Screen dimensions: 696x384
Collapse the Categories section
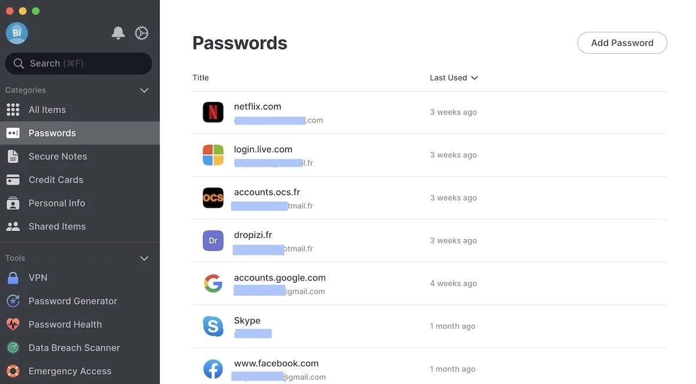pyautogui.click(x=144, y=90)
